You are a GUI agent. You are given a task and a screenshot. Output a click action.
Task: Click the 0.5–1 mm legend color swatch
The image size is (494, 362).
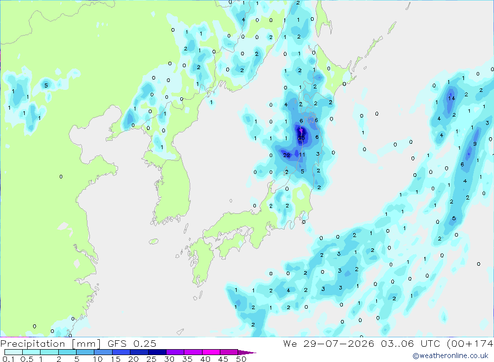[x=31, y=352]
